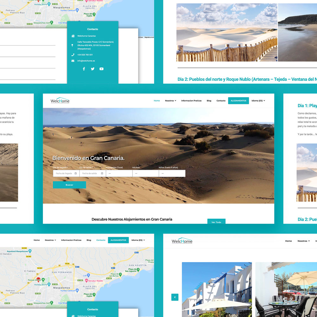The width and height of the screenshot is (317, 317).
Task: Click the calendar icon in Fecha de salida
Action: click(102, 173)
